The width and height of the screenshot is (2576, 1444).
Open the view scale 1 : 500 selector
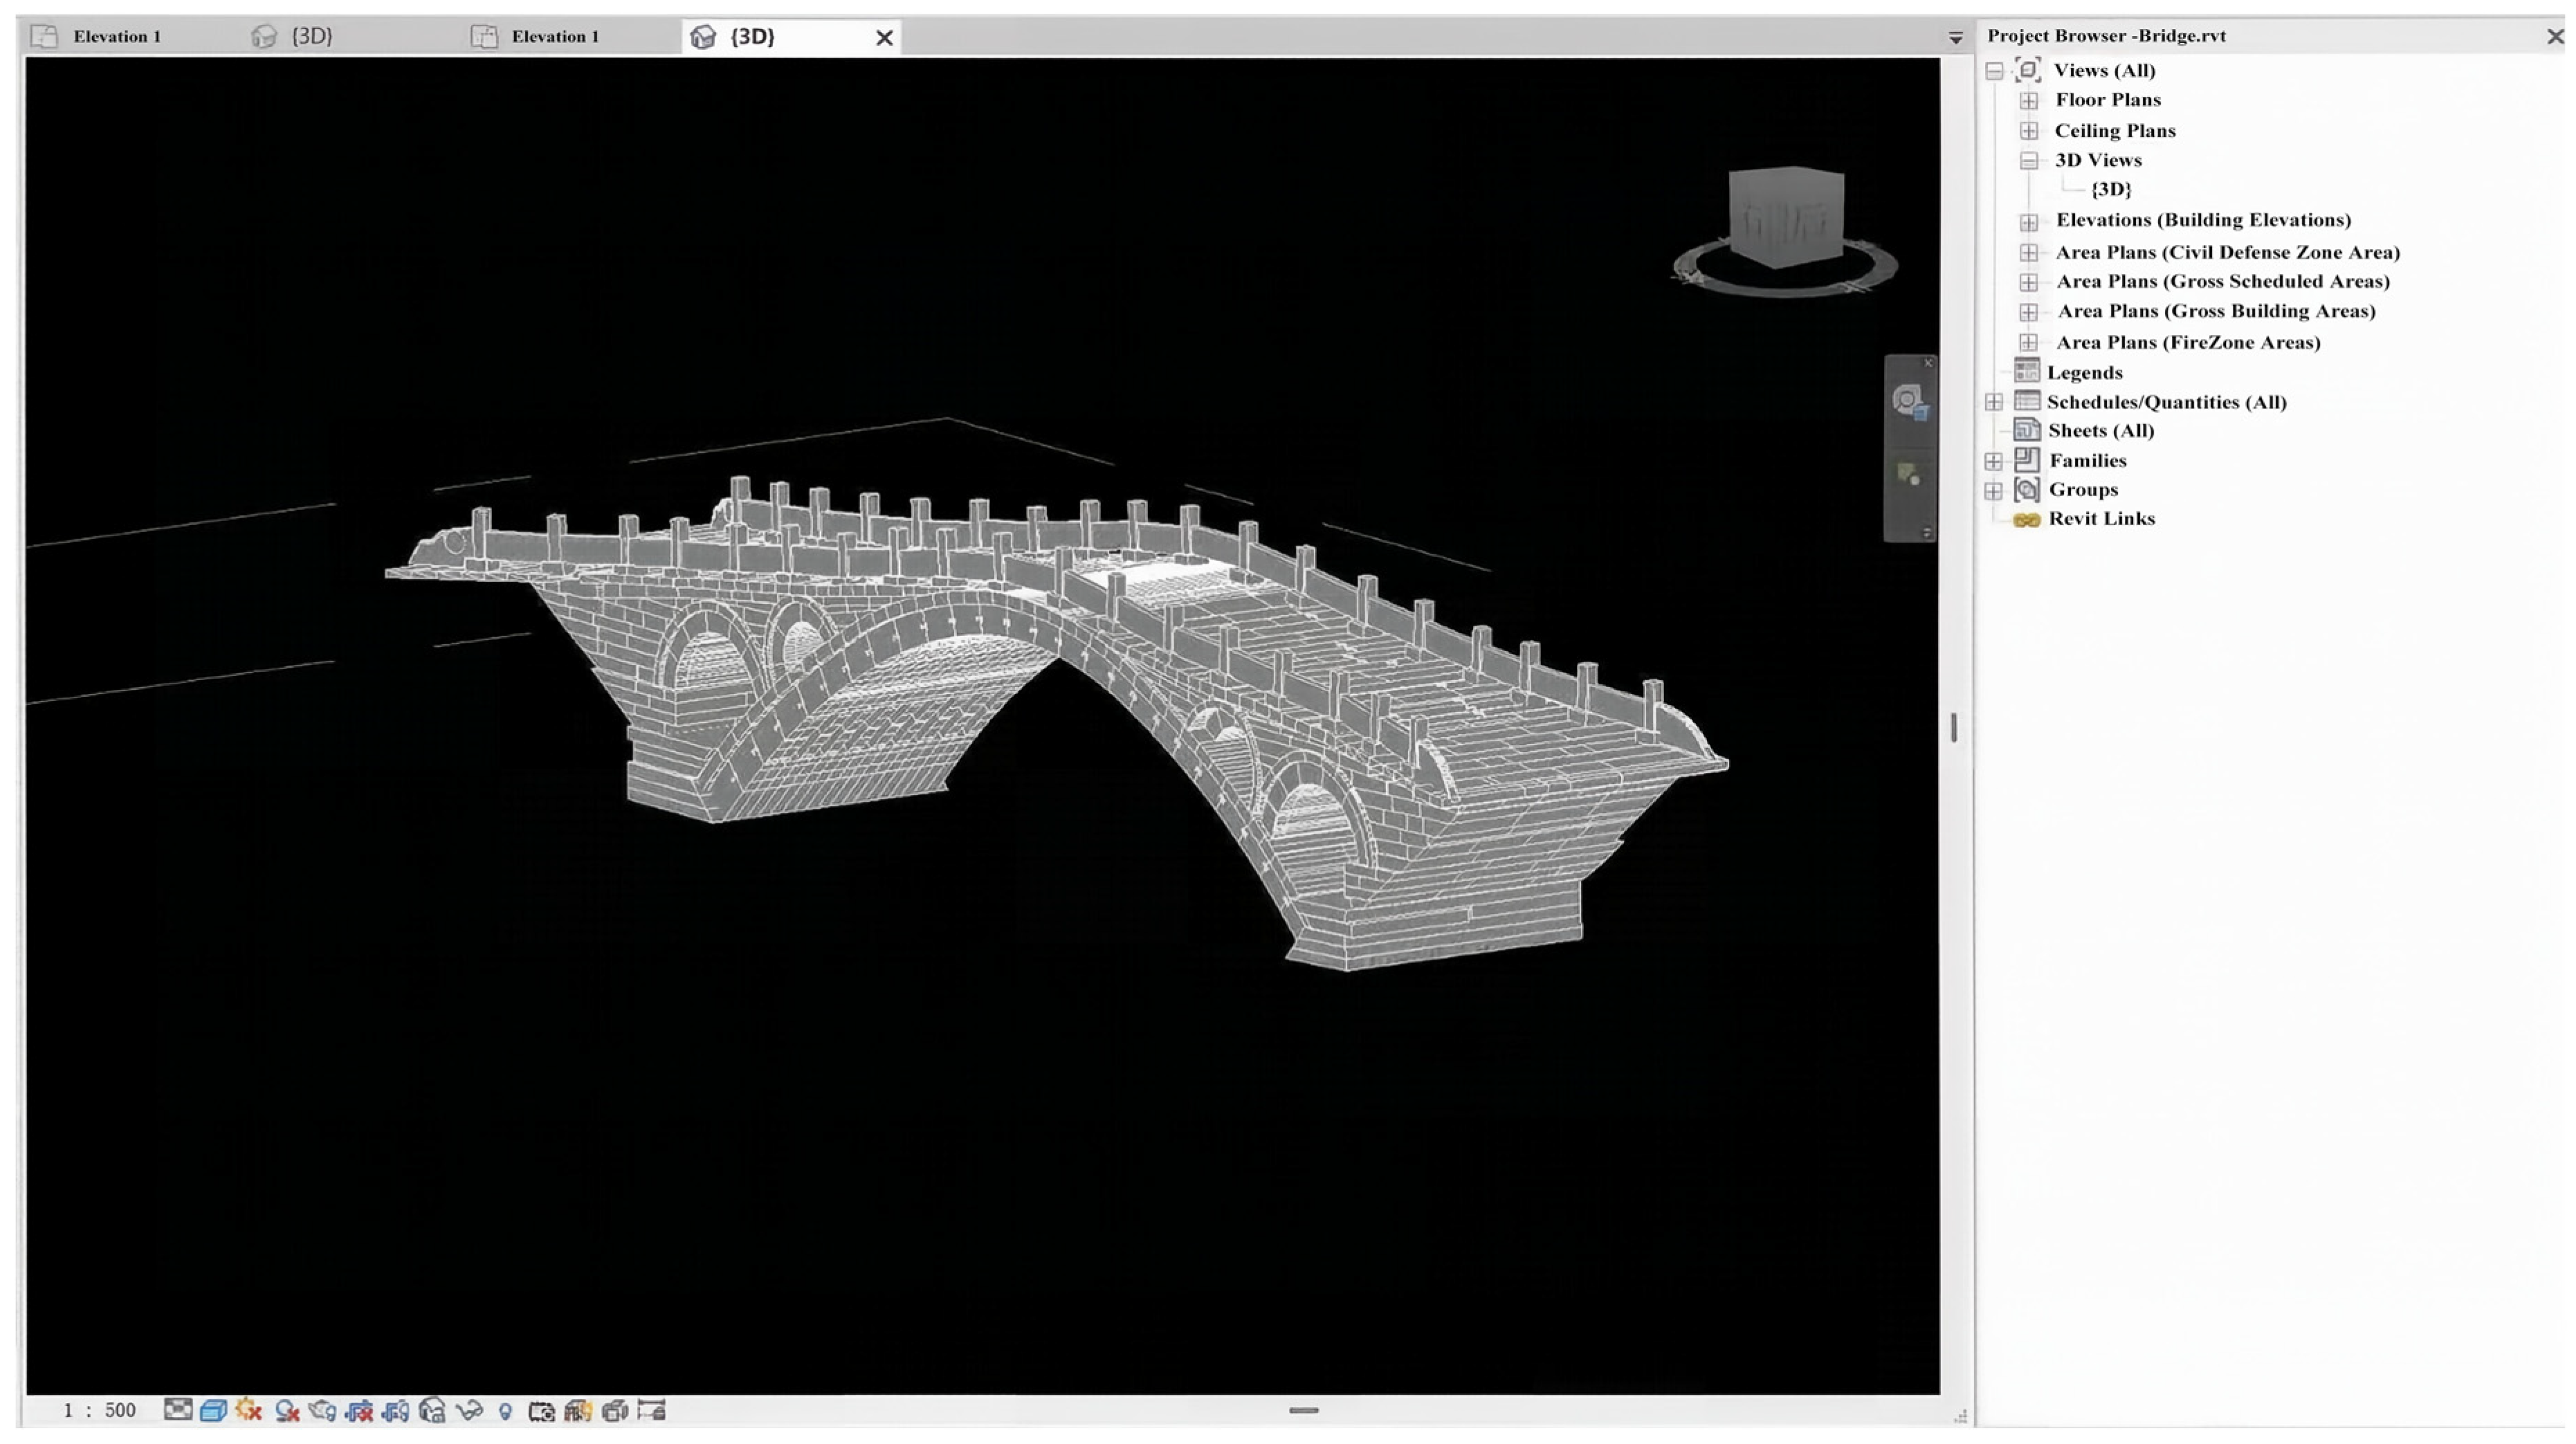99,1410
